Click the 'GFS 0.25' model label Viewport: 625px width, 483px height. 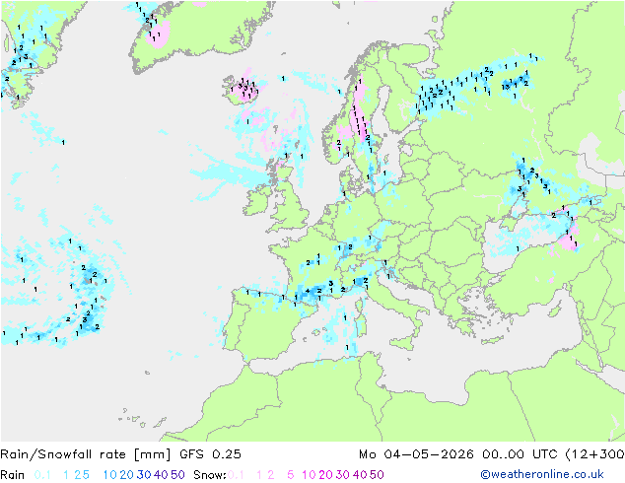click(210, 454)
